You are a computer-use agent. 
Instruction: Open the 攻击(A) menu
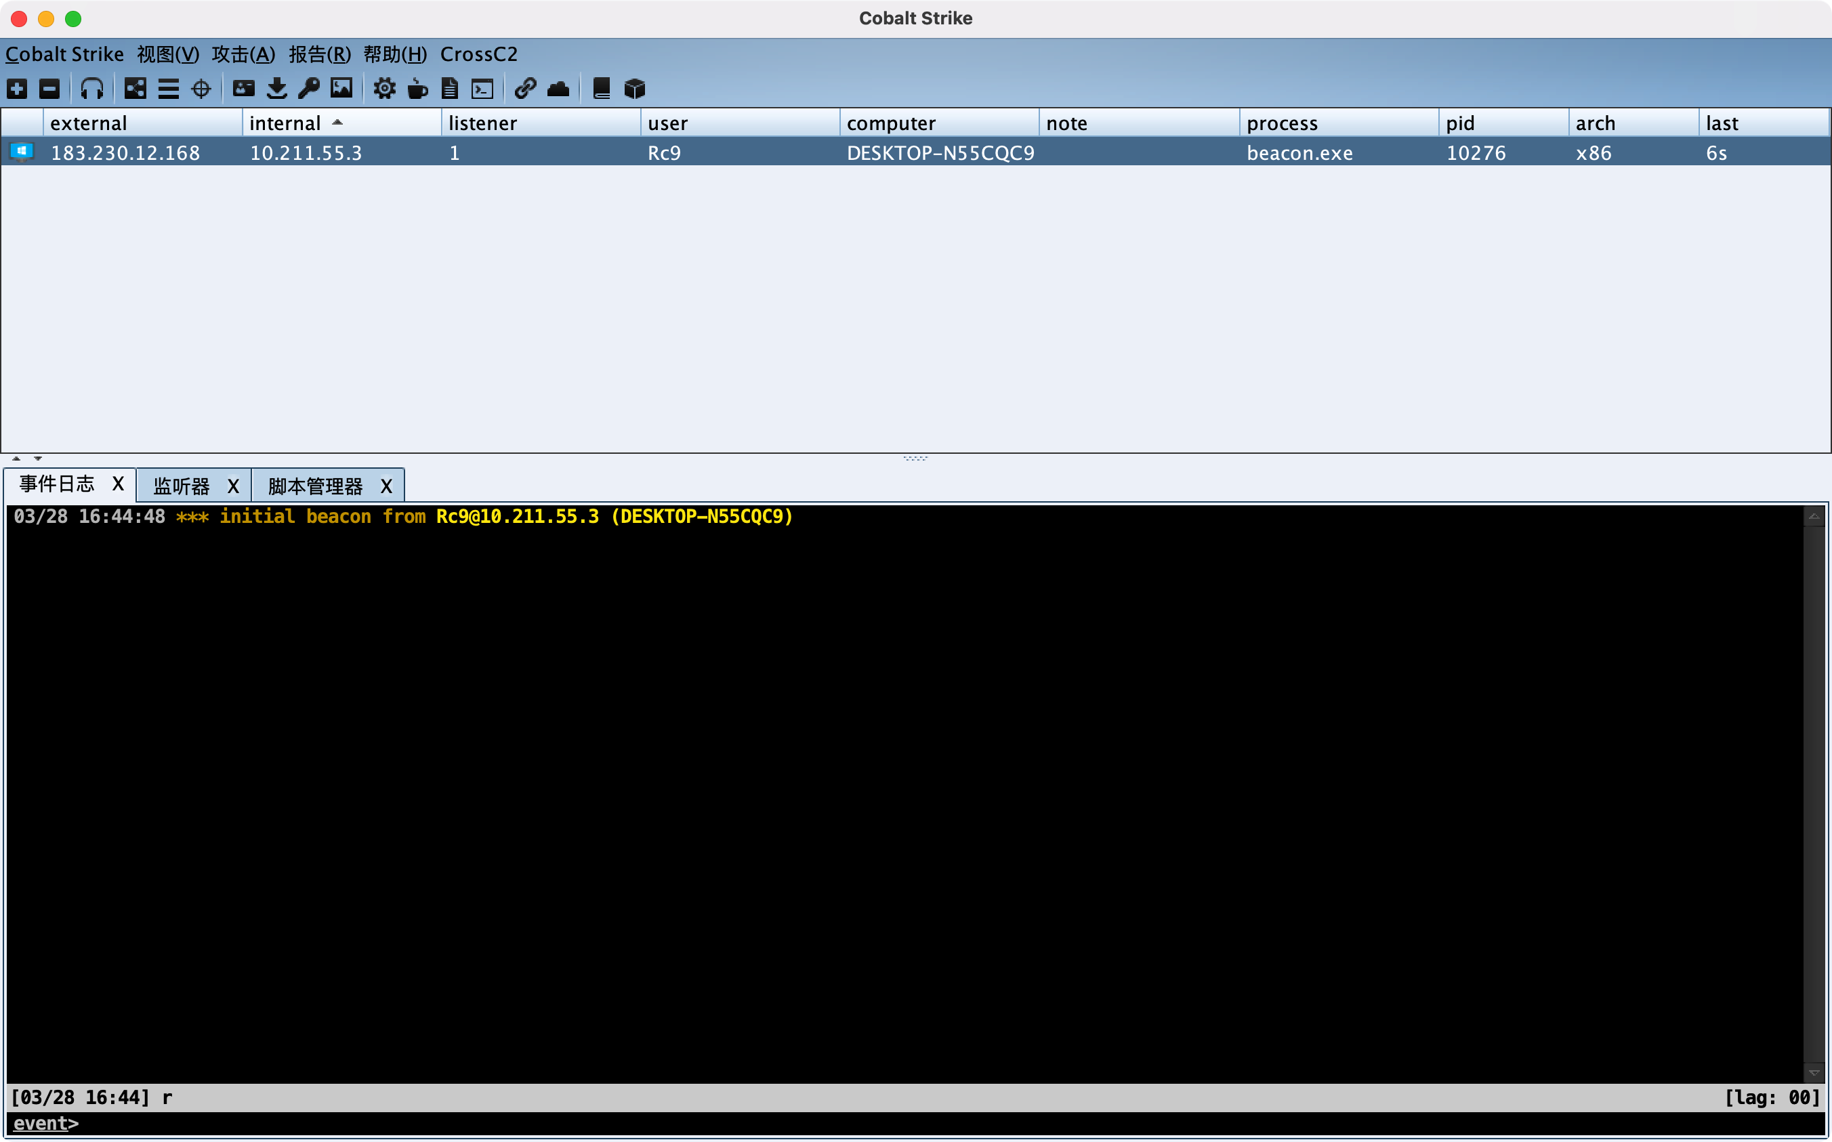[243, 54]
